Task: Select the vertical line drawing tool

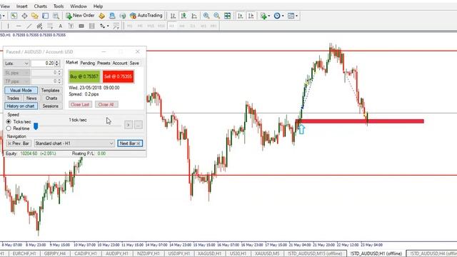Action: 8,26
